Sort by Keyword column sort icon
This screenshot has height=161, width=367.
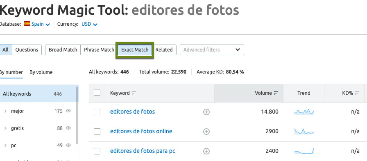click(134, 93)
